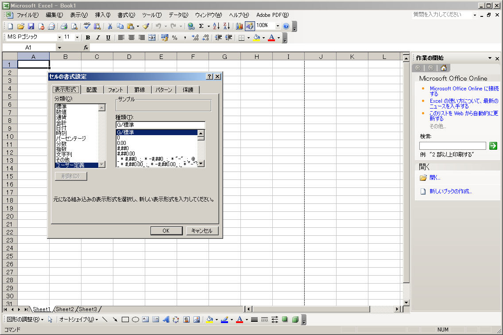Sort ascending with the A-Z icon

tap(216, 26)
